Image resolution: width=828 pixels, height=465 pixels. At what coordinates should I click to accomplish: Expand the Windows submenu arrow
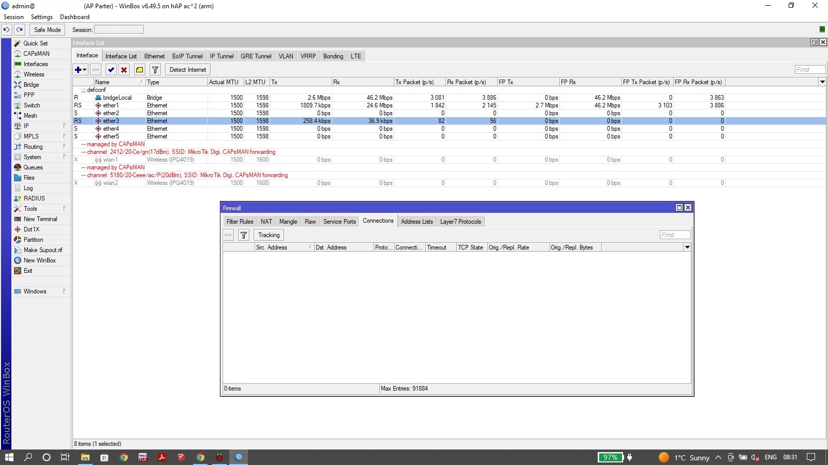[x=65, y=291]
